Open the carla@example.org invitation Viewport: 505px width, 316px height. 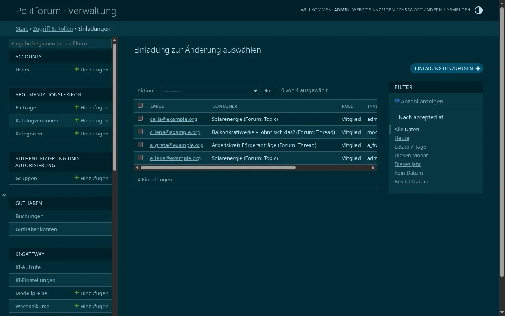click(x=174, y=119)
